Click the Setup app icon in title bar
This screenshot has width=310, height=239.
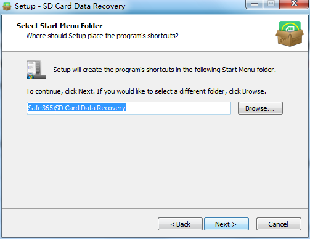(7, 6)
